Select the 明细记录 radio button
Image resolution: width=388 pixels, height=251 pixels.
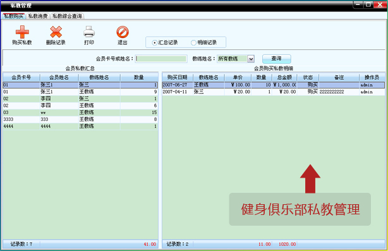tap(193, 43)
